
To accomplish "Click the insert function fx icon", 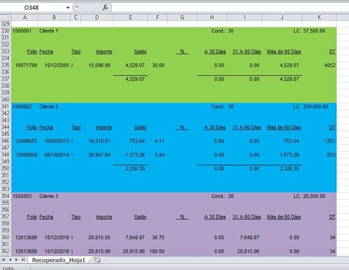I will [x=105, y=8].
